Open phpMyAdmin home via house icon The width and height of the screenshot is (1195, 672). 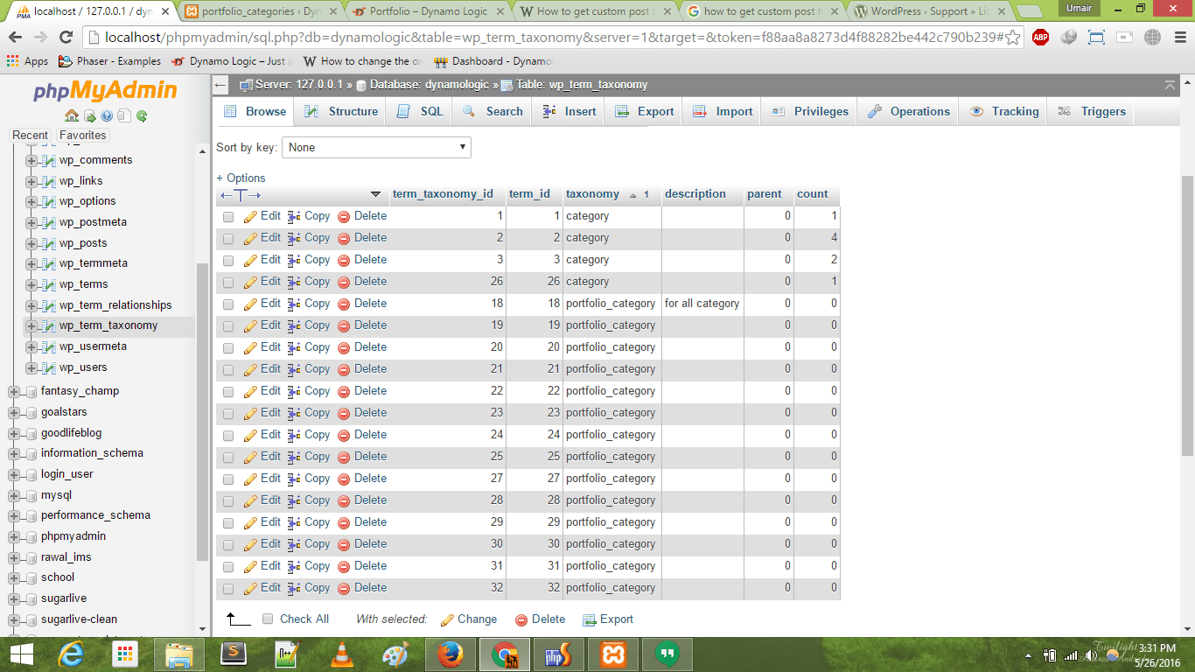click(72, 115)
